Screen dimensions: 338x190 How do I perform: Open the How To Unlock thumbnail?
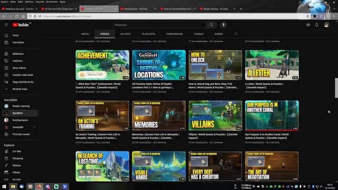215,65
